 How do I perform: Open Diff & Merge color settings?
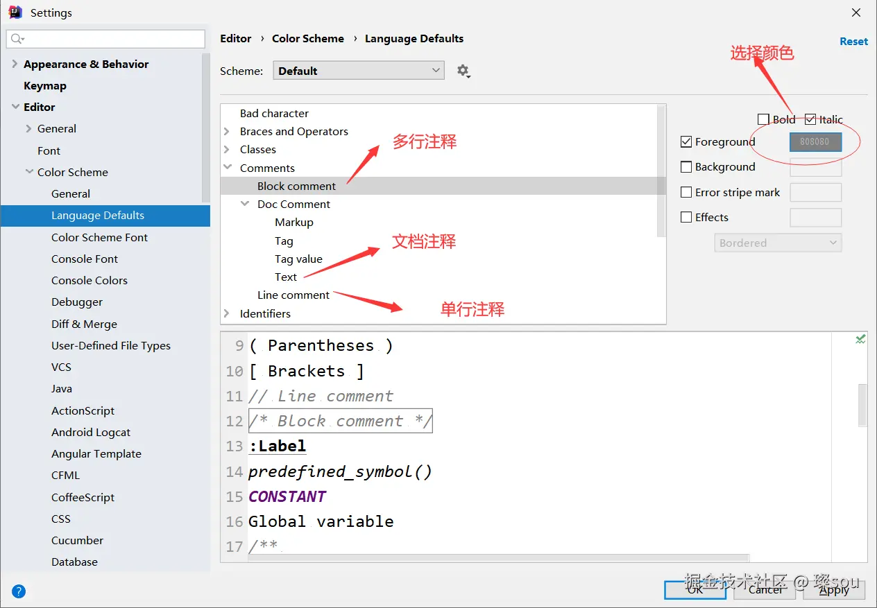coord(84,324)
